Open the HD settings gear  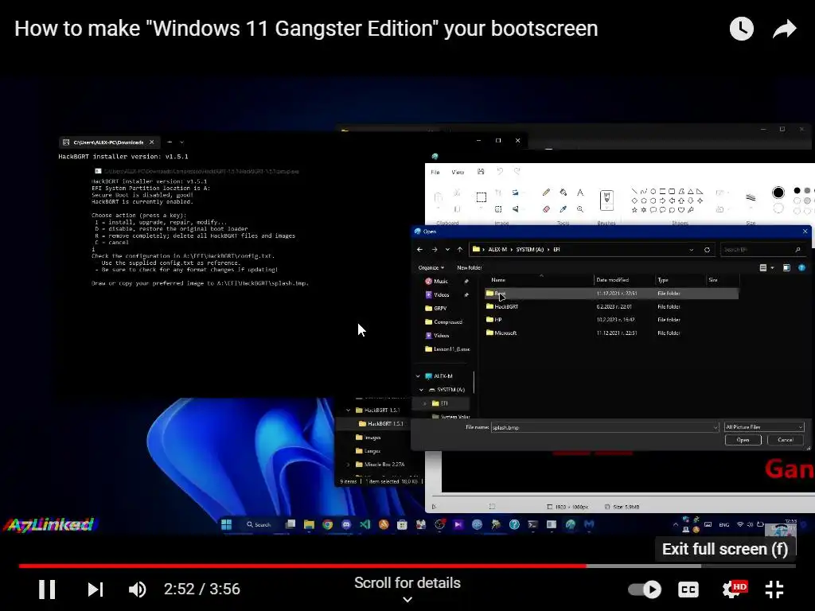(732, 590)
